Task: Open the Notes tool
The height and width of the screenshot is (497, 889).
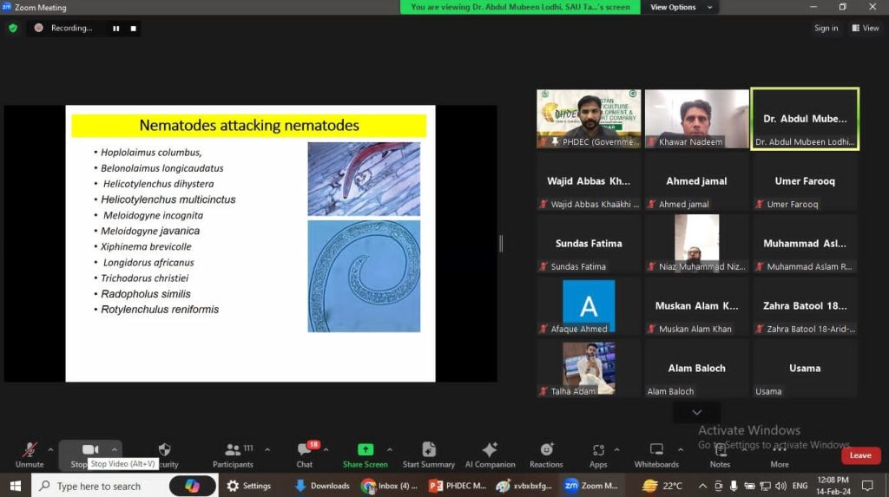Action: tap(720, 454)
